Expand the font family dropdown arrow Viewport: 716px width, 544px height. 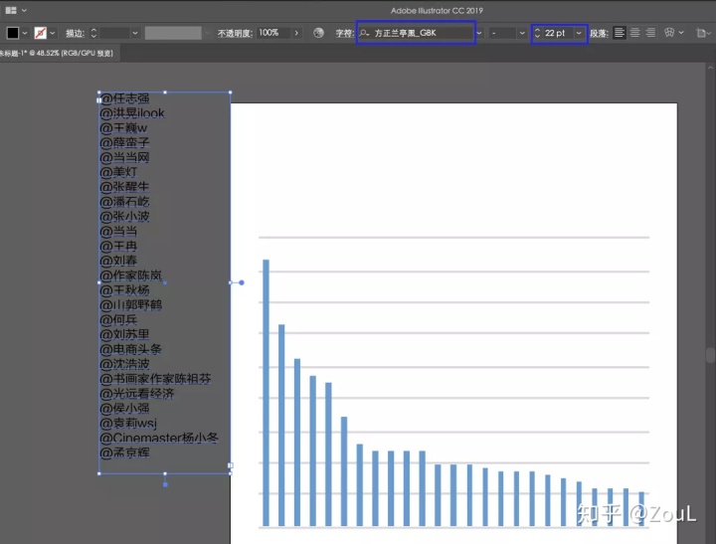coord(479,33)
